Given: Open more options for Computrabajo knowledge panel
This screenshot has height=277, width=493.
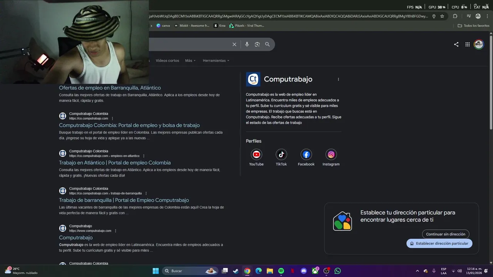Looking at the screenshot, I should tap(338, 79).
